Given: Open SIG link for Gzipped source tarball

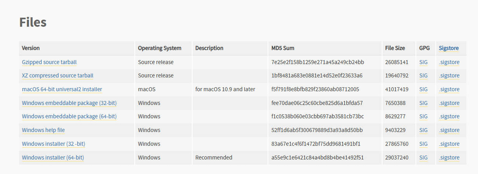Looking at the screenshot, I should click(423, 62).
